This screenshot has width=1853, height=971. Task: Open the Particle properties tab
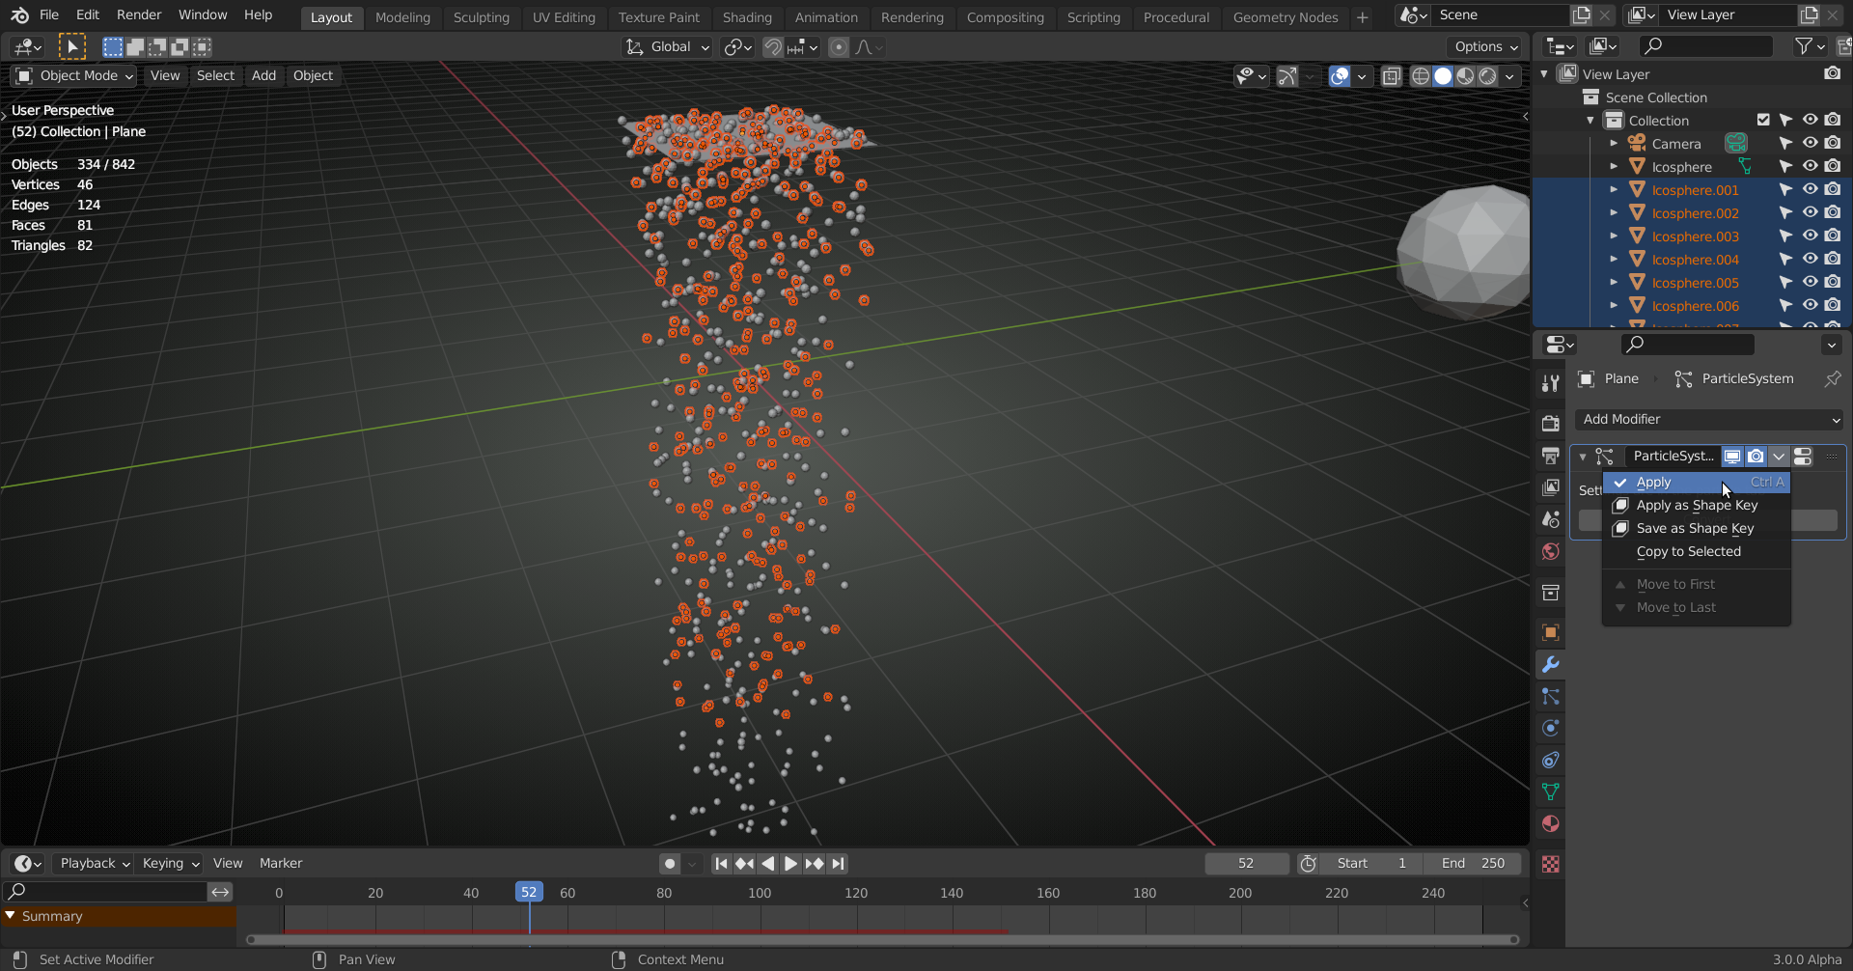[1550, 696]
